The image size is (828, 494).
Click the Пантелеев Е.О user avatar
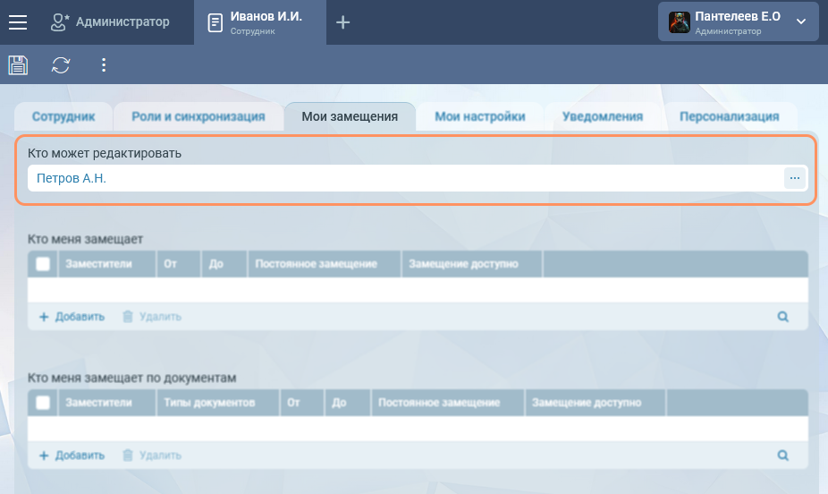pyautogui.click(x=679, y=22)
